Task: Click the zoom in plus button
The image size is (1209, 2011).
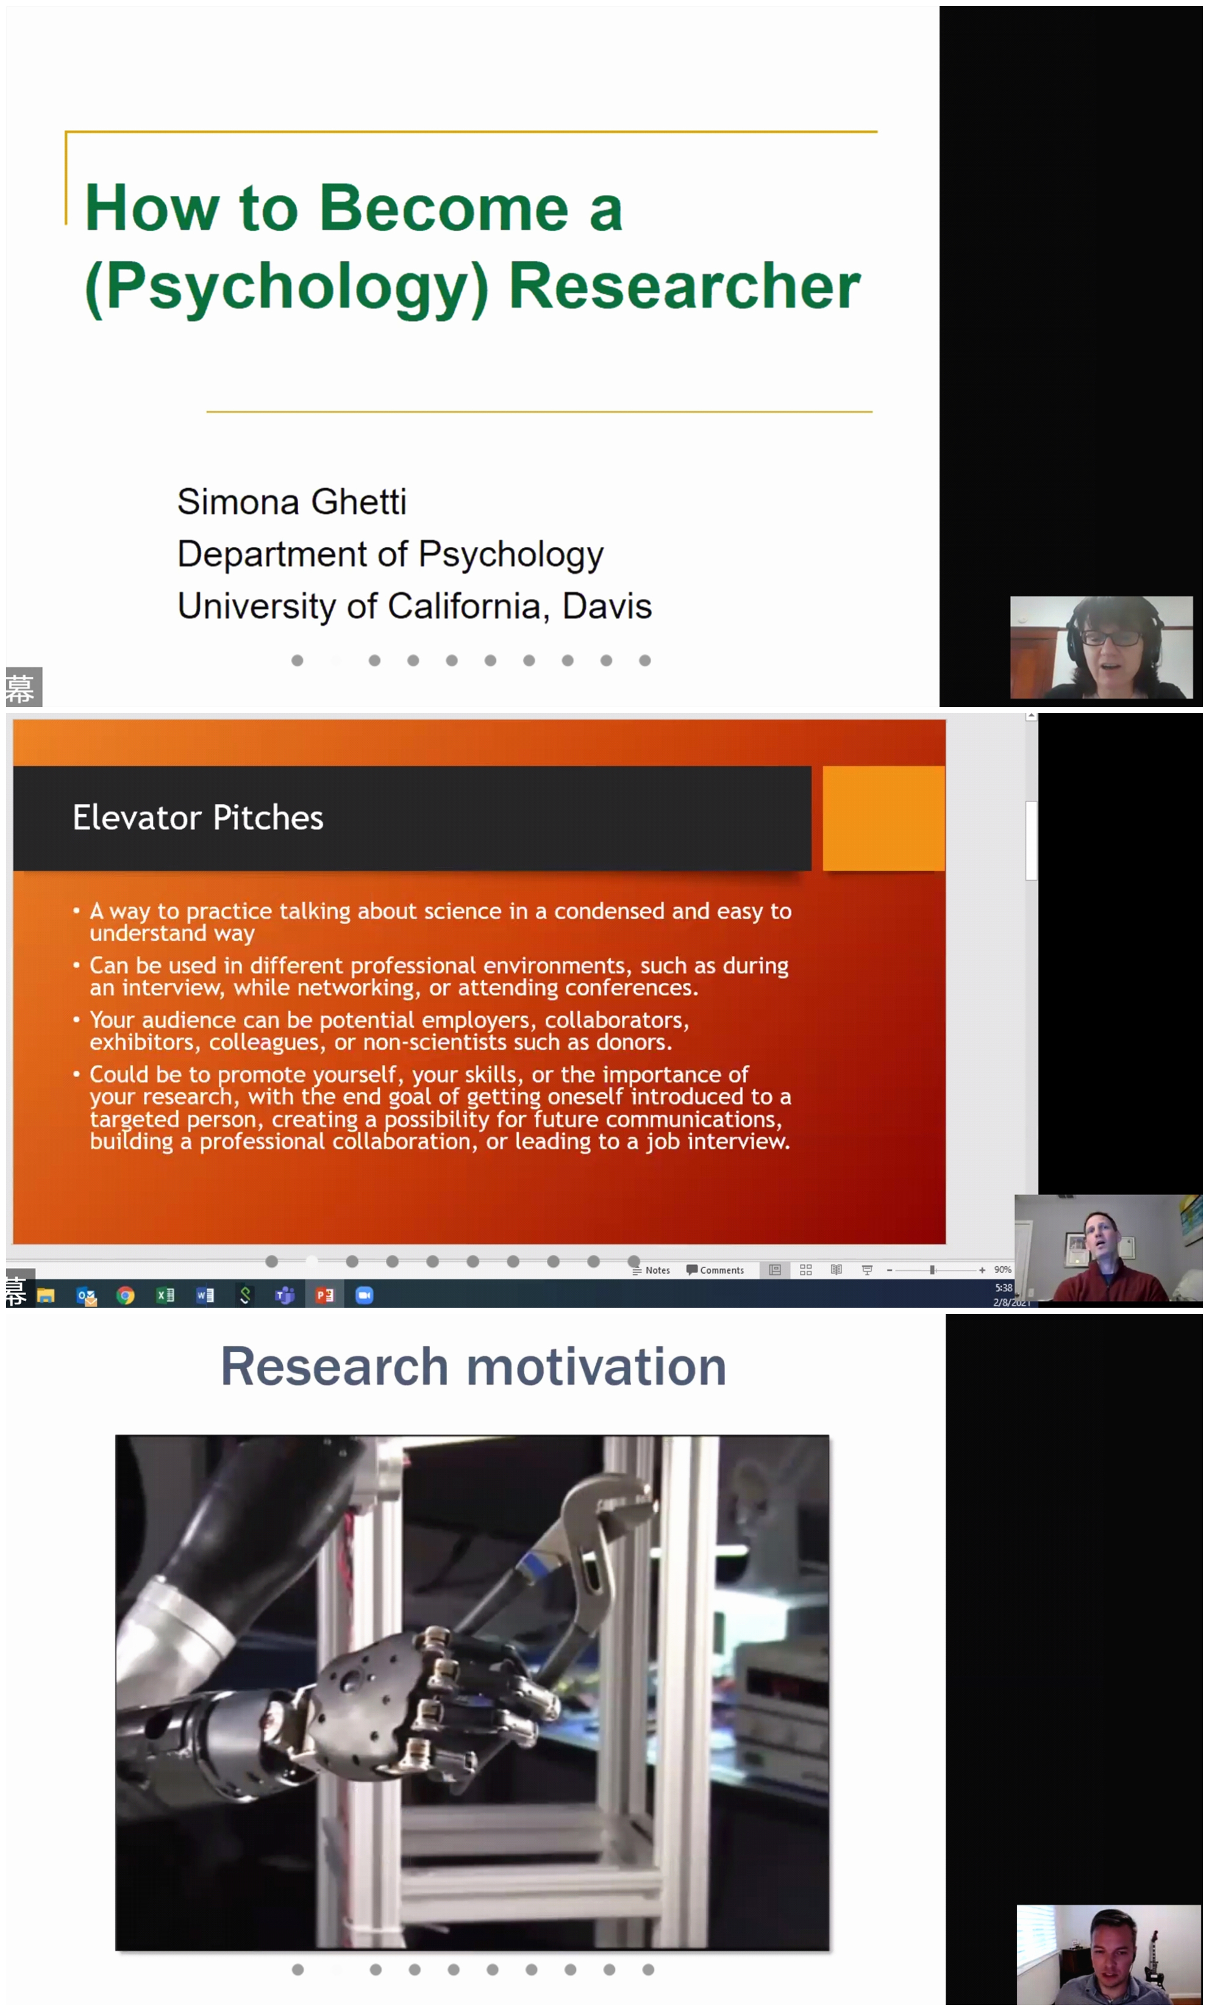Action: coord(982,1269)
